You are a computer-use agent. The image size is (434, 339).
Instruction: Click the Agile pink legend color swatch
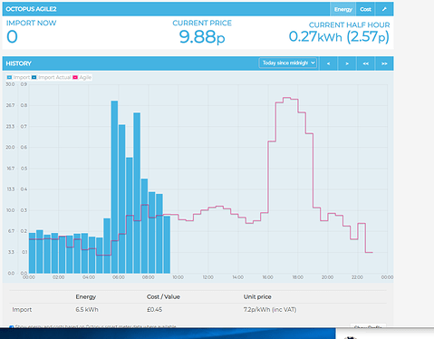pos(75,77)
